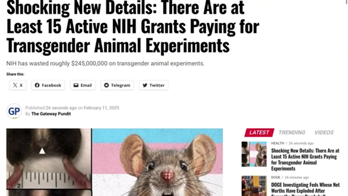Viewport: 348px width, 196px height.
Task: Share article on Telegram
Action: [x=117, y=85]
